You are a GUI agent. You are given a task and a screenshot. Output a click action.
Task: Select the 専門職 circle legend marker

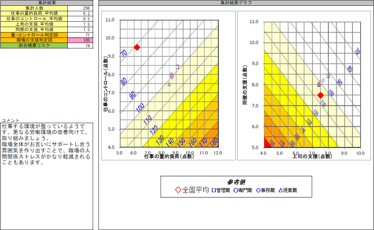point(236,190)
